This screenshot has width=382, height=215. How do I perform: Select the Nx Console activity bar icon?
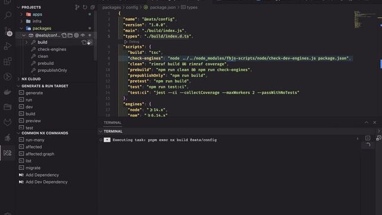[8, 153]
